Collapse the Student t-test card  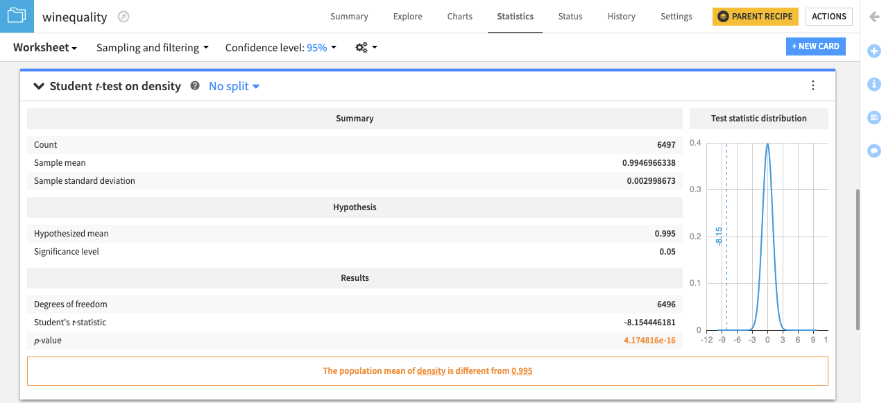(39, 86)
